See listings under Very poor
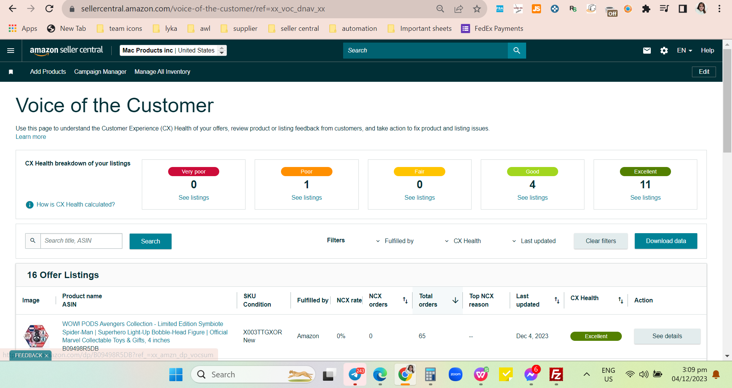Screen dimensions: 732x388 pyautogui.click(x=194, y=198)
